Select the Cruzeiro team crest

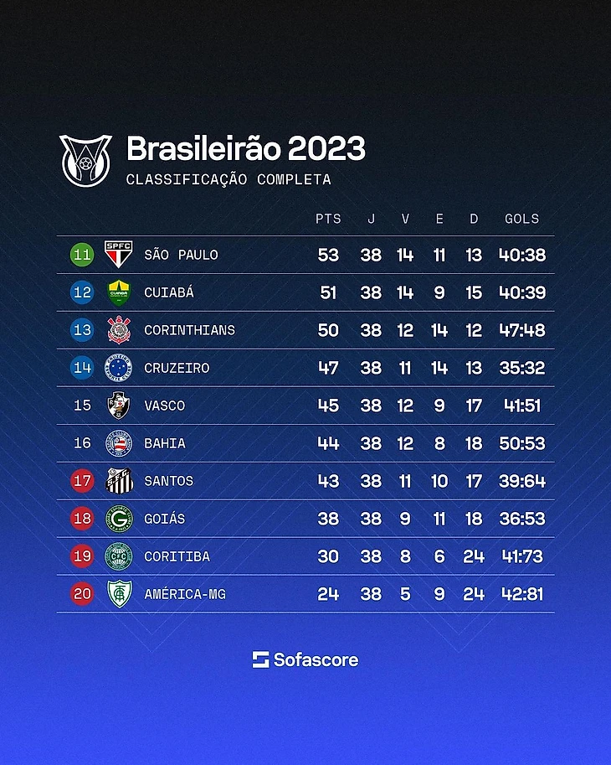click(x=119, y=368)
